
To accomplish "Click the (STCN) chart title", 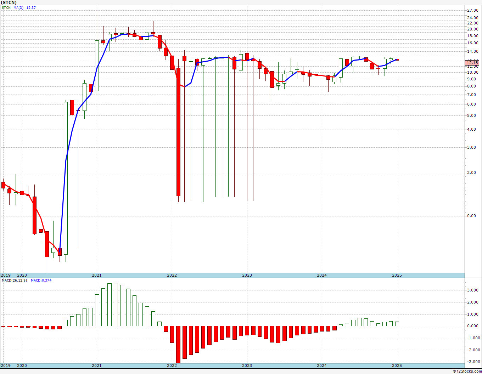I will click(9, 2).
